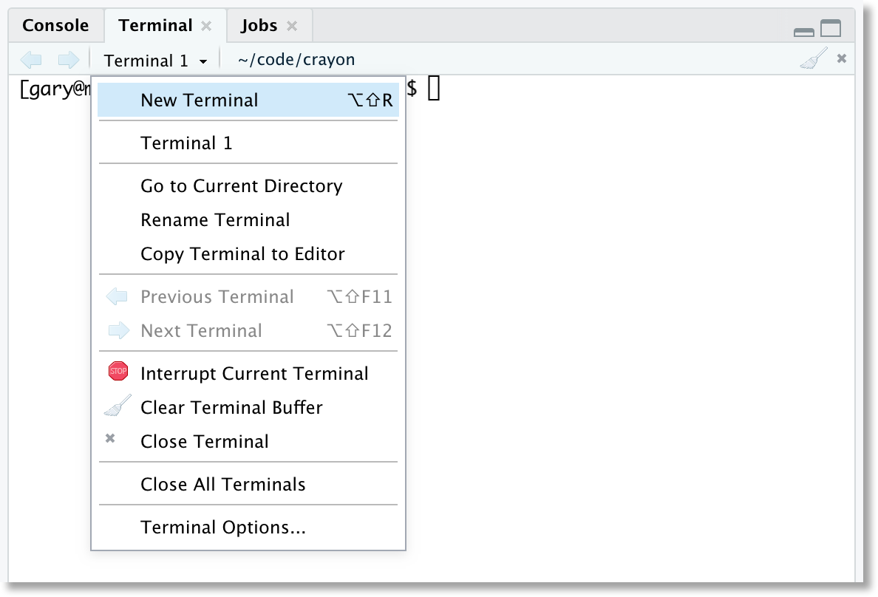Select Copy Terminal to Editor
The width and height of the screenshot is (878, 597).
[242, 253]
